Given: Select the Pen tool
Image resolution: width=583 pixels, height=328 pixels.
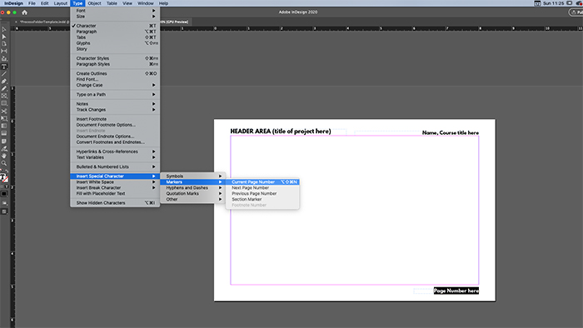Looking at the screenshot, I should [4, 82].
